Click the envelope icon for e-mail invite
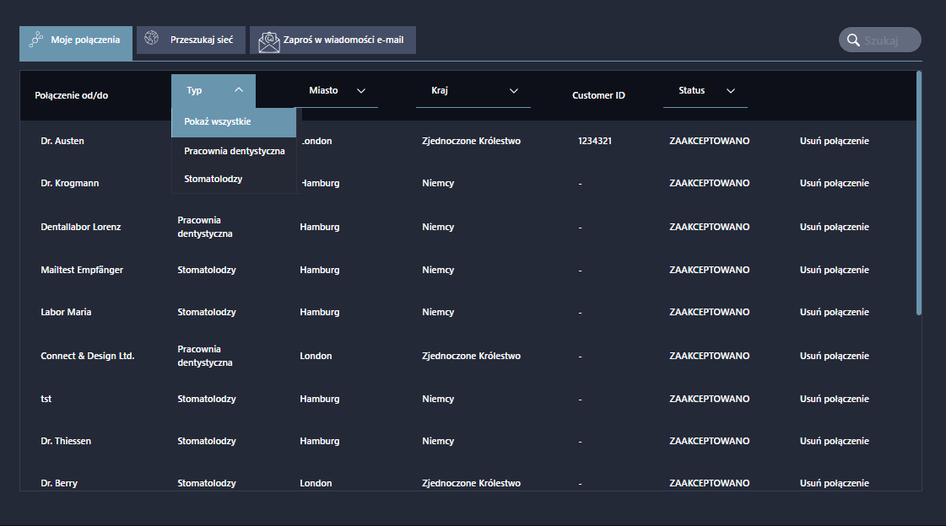The height and width of the screenshot is (526, 946). (x=269, y=40)
